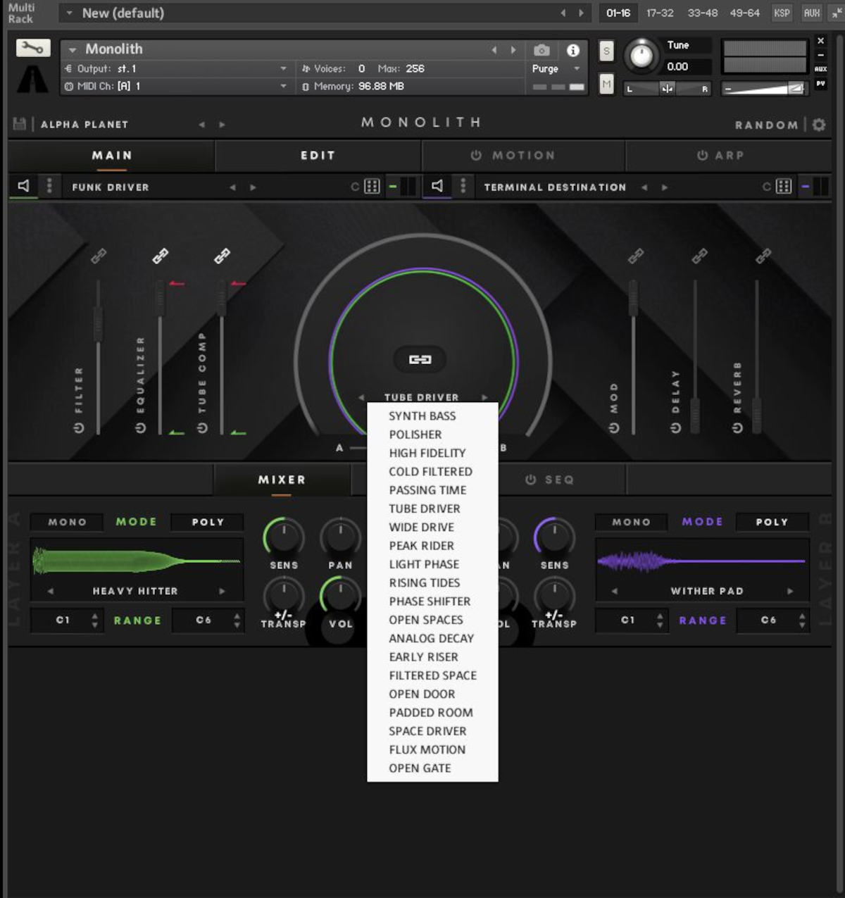
Task: Click the floppy disk save preset icon
Action: click(20, 124)
